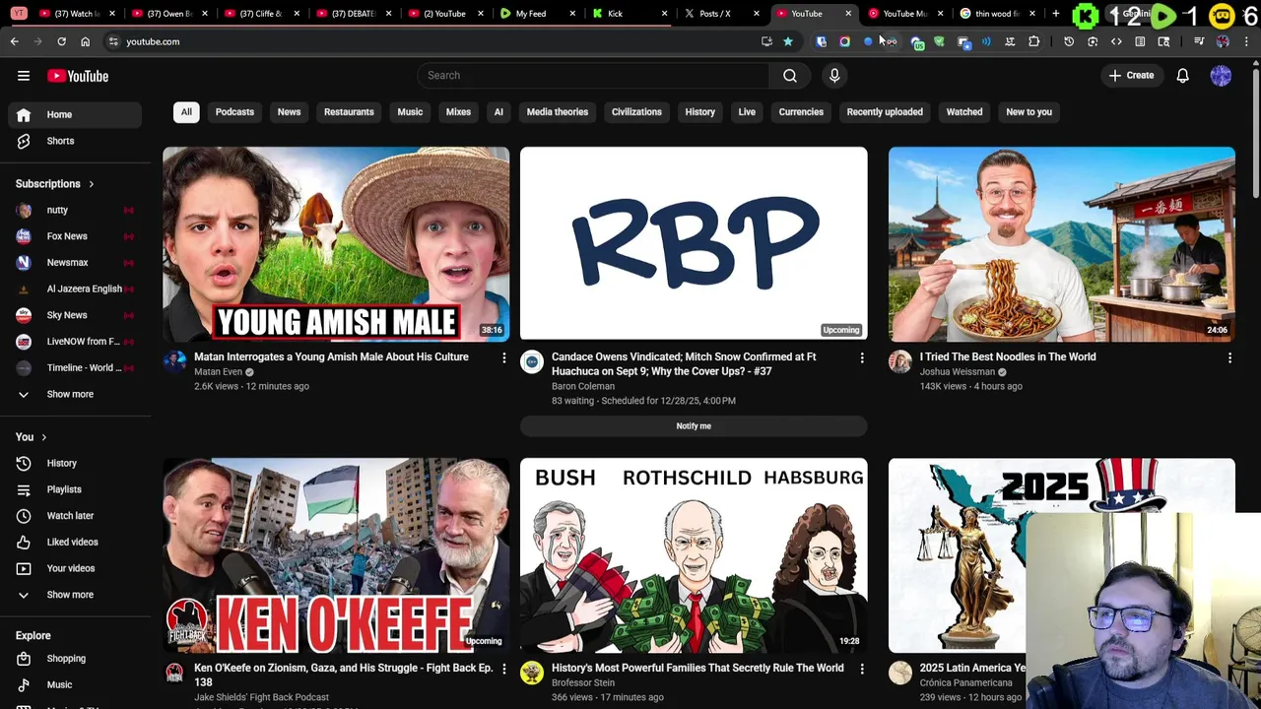Open the browser extensions puzzle icon
The height and width of the screenshot is (709, 1261).
[x=1033, y=41]
